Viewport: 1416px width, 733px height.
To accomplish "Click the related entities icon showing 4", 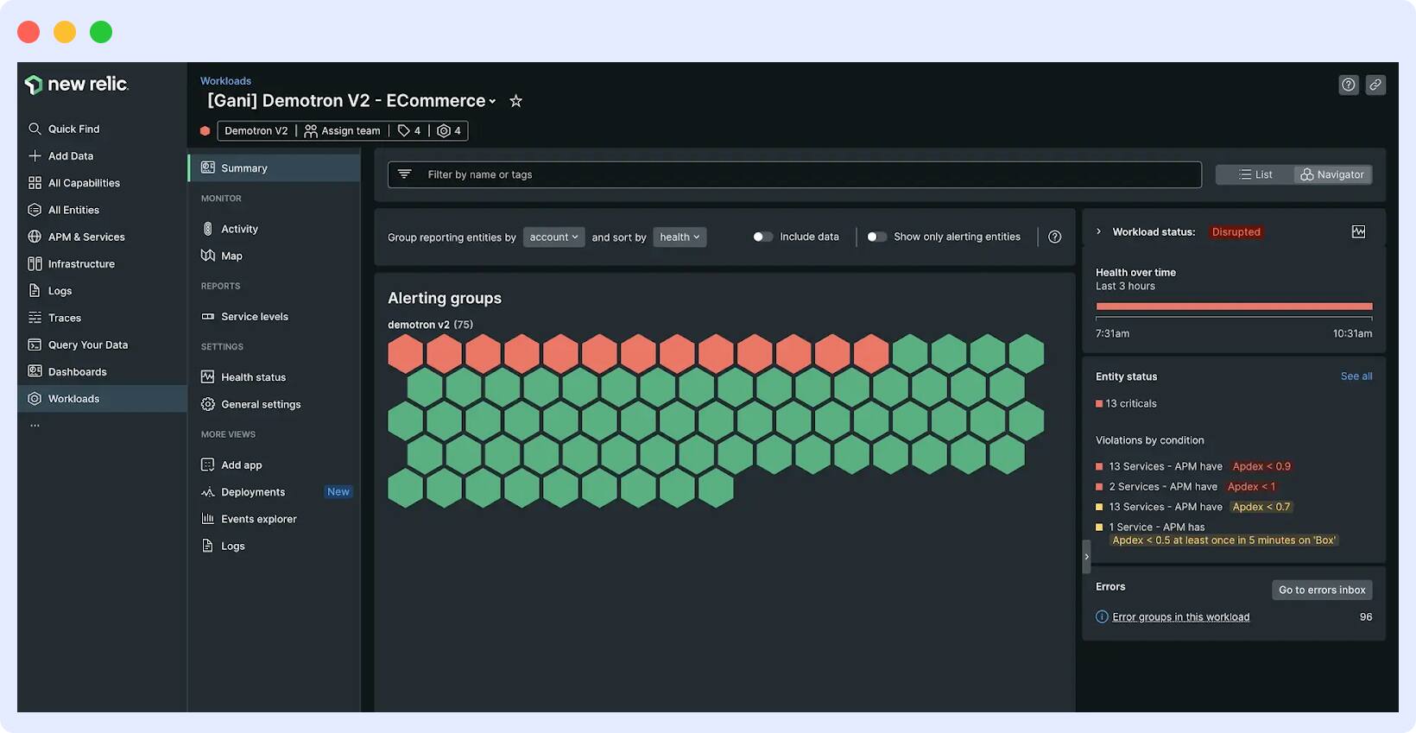I will [444, 130].
